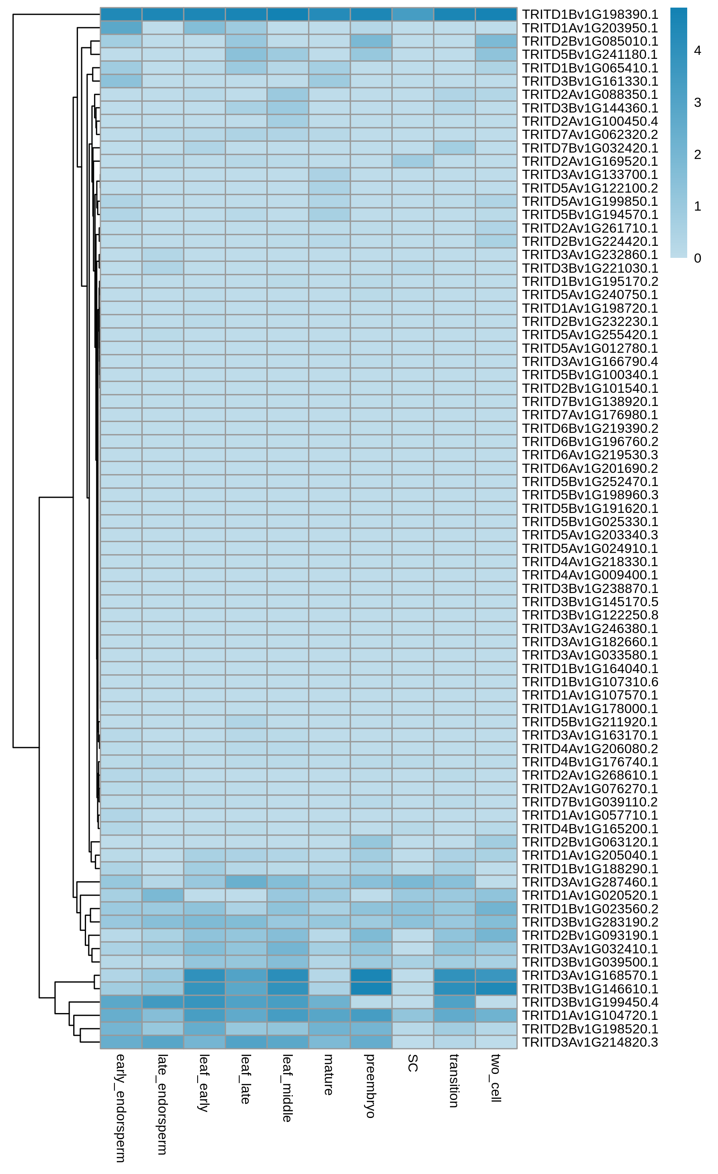Screen dimensions: 718x1174
Task: Click TRITD1Av1G203950.1 early_endorsperm heatmap cell
Action: click(x=121, y=28)
